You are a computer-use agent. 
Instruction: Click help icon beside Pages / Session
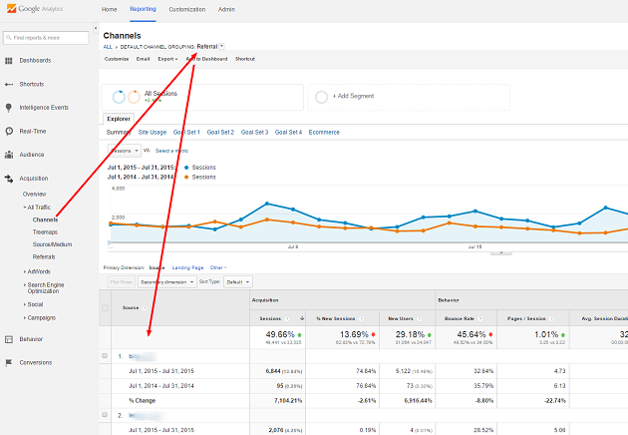pyautogui.click(x=551, y=318)
